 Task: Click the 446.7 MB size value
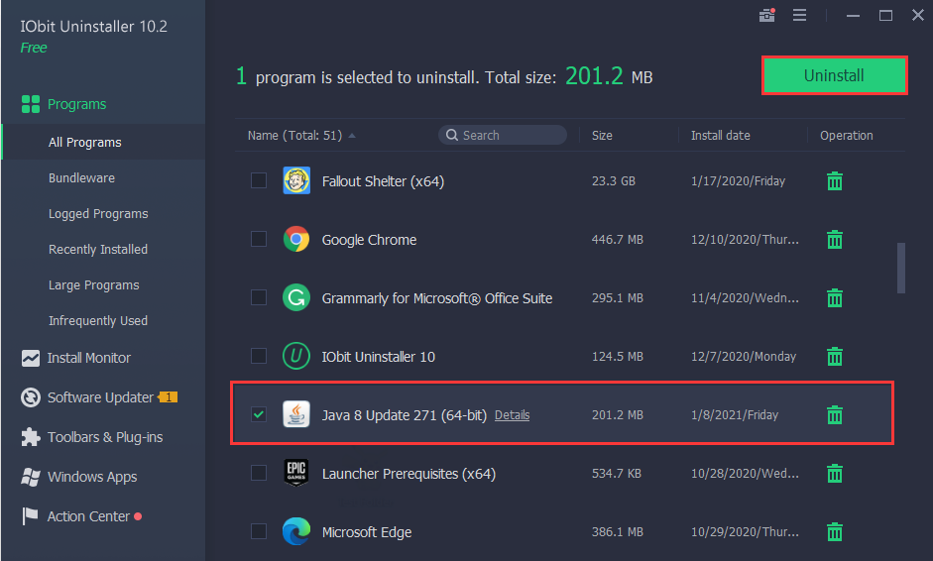[617, 240]
